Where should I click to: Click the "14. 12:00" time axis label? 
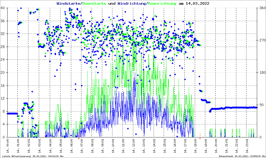pos(134,147)
